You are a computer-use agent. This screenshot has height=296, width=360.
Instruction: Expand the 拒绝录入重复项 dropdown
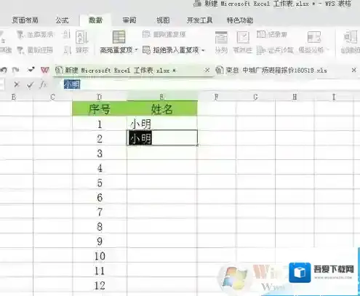pos(204,50)
